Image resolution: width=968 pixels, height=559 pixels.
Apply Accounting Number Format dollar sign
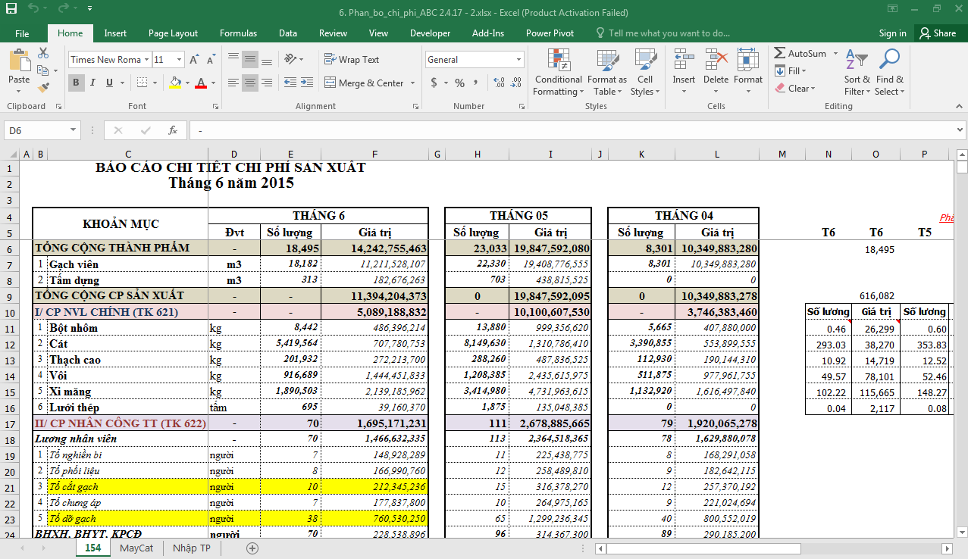tap(434, 83)
